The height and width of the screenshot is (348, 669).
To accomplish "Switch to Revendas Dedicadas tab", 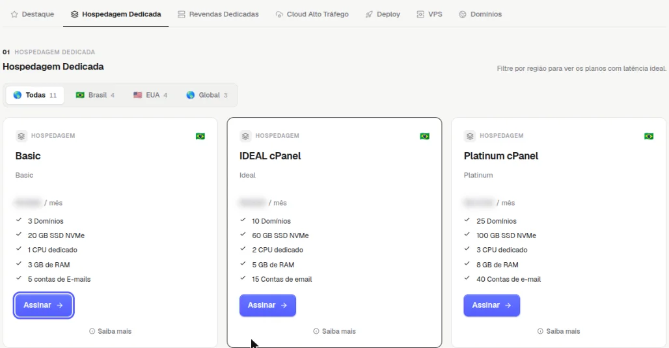I will [x=218, y=14].
